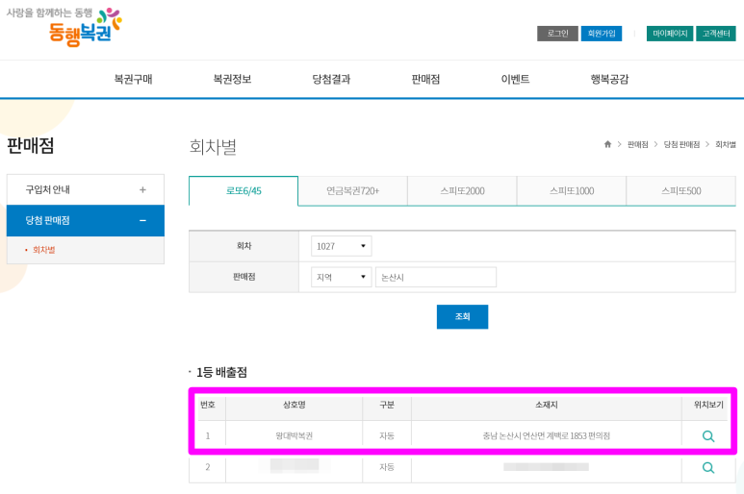The width and height of the screenshot is (744, 494).
Task: Click the 조회 search button
Action: click(x=462, y=316)
